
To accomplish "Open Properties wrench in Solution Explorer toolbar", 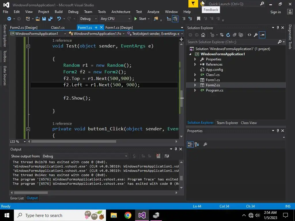I will (x=256, y=35).
